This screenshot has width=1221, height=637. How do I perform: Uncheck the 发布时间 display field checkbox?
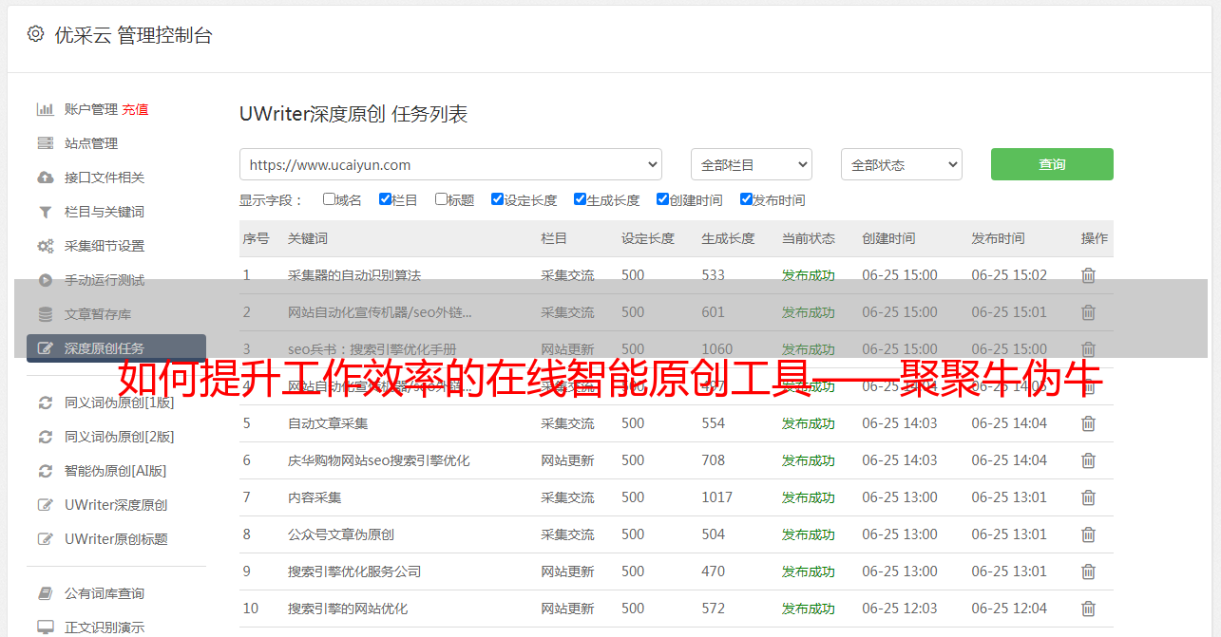(746, 199)
